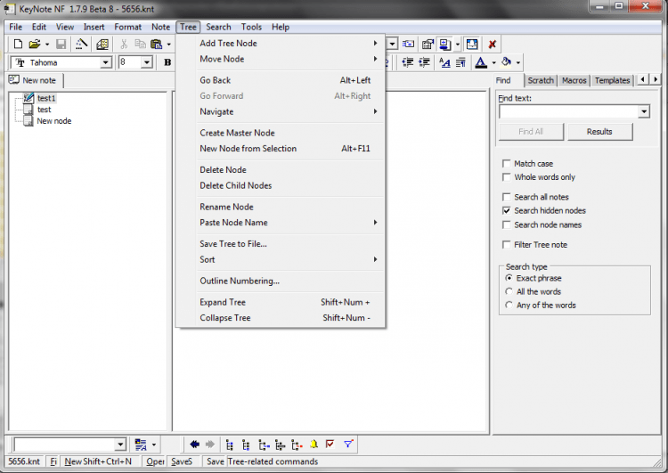Toggle Bold formatting button
Screen dimensions: 668x473
[x=167, y=62]
